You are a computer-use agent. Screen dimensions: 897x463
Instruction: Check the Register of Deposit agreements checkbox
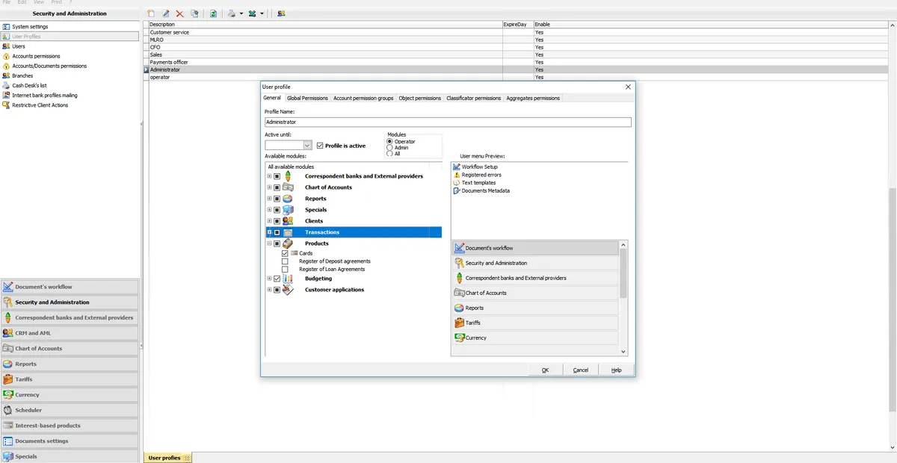coord(285,261)
